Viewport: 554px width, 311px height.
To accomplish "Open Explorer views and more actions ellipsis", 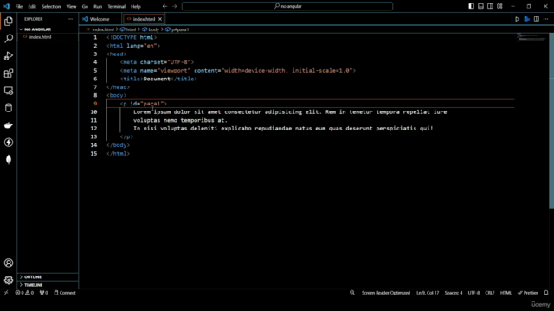I will 70,19.
